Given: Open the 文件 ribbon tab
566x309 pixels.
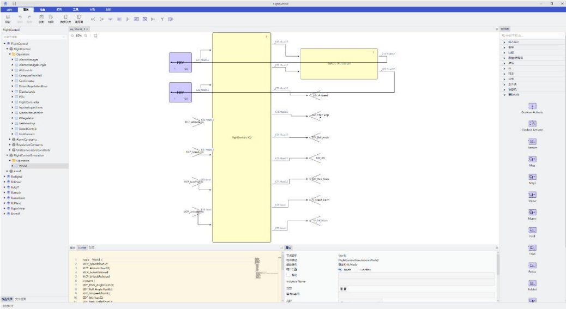Looking at the screenshot, I should click(x=9, y=9).
